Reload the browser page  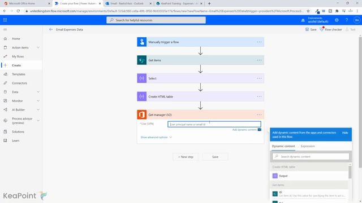point(18,11)
